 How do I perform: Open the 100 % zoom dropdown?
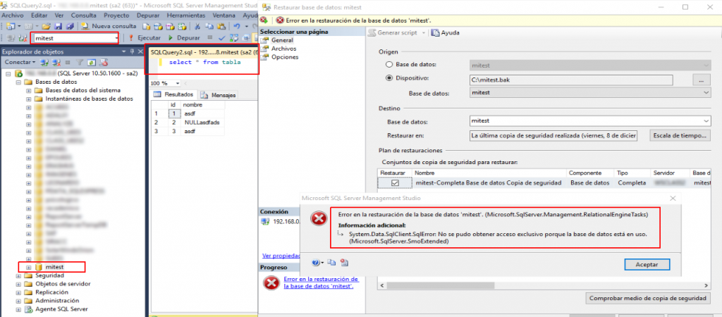(x=177, y=83)
